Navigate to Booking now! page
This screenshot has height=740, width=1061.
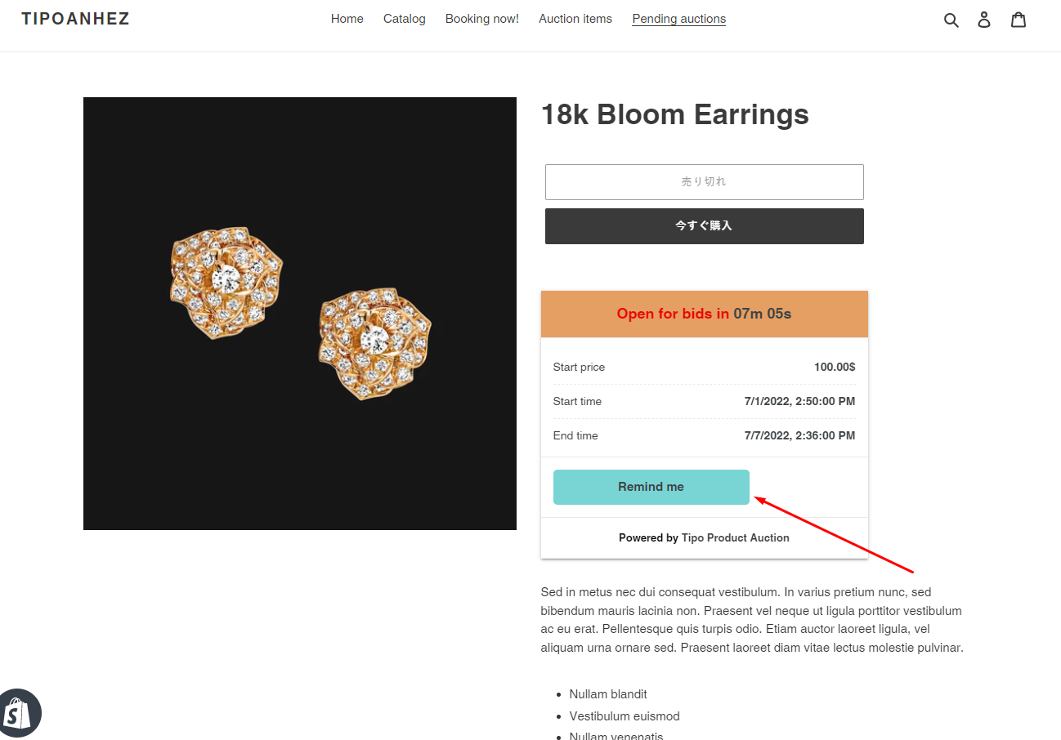tap(481, 19)
